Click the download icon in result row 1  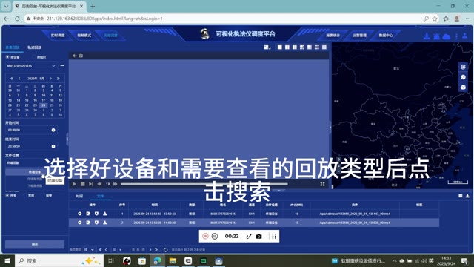105,214
